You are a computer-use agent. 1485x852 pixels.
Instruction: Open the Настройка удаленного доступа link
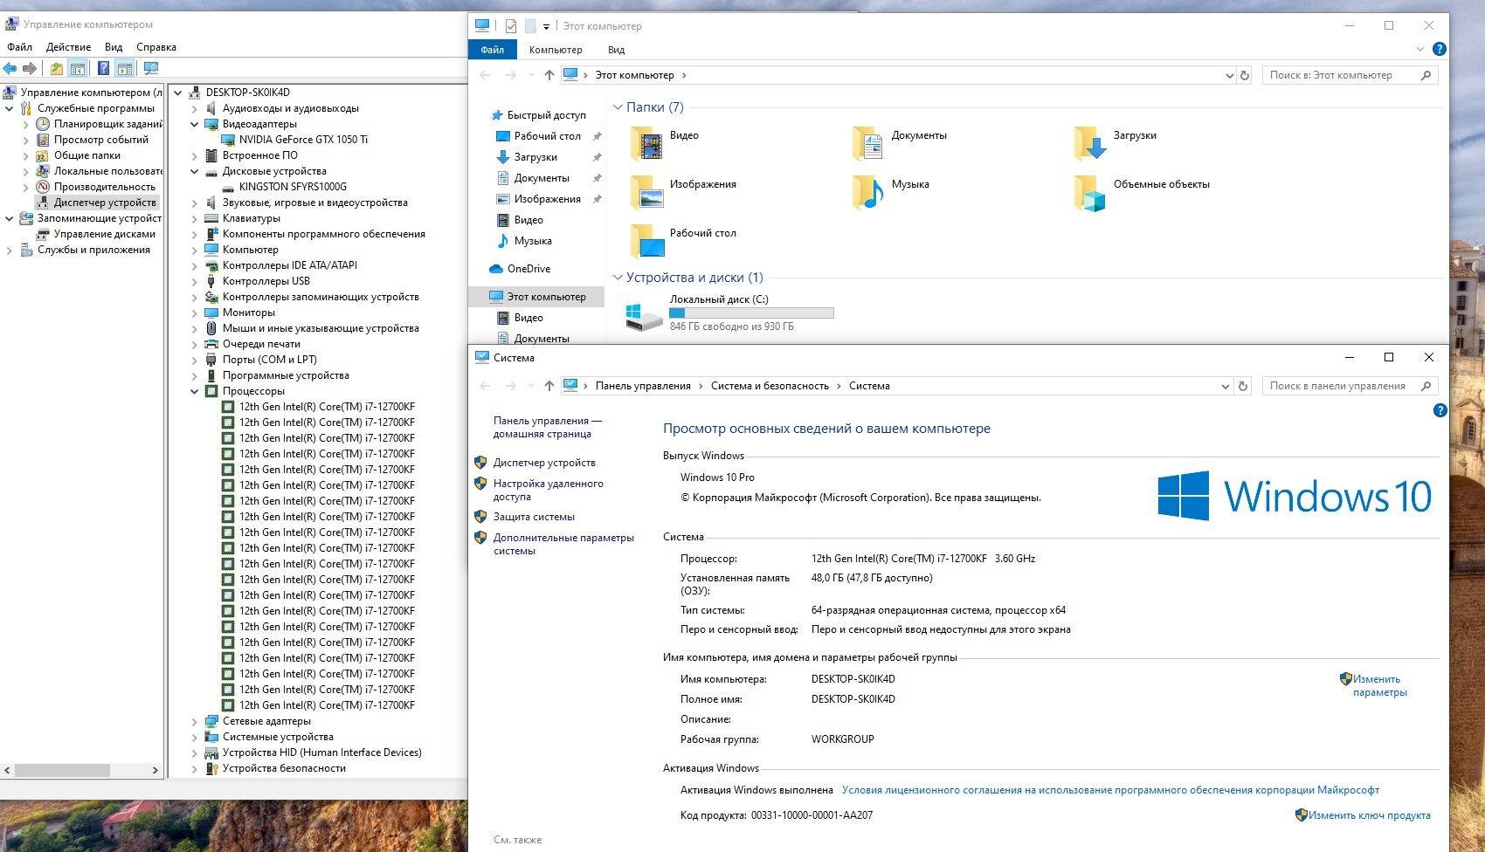click(x=549, y=490)
